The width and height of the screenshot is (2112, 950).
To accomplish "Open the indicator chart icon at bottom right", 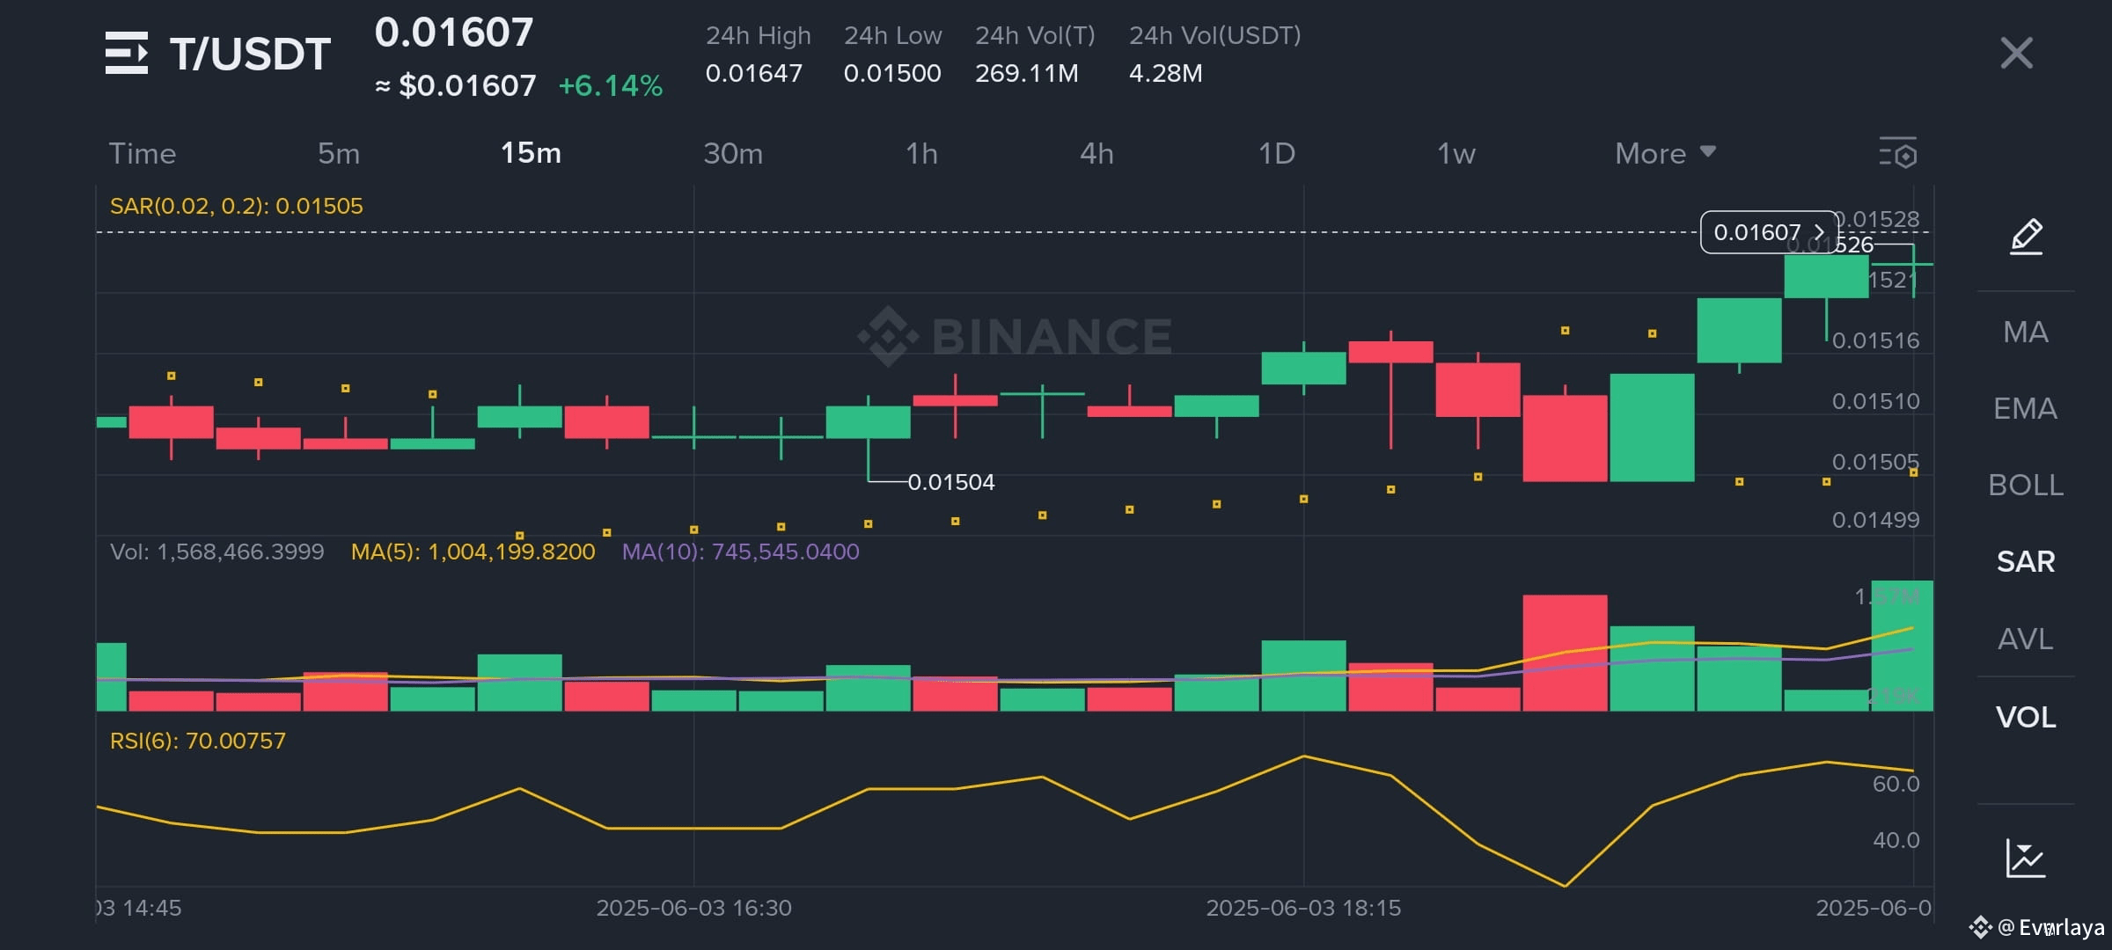I will 2025,858.
